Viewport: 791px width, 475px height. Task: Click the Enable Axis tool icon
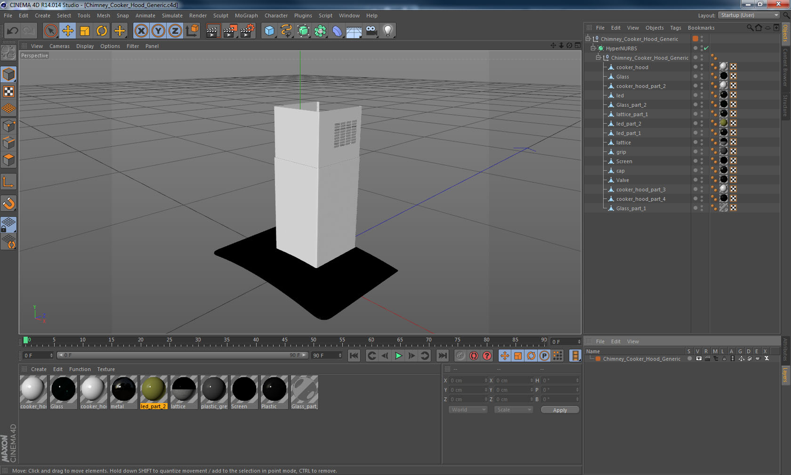(9, 182)
